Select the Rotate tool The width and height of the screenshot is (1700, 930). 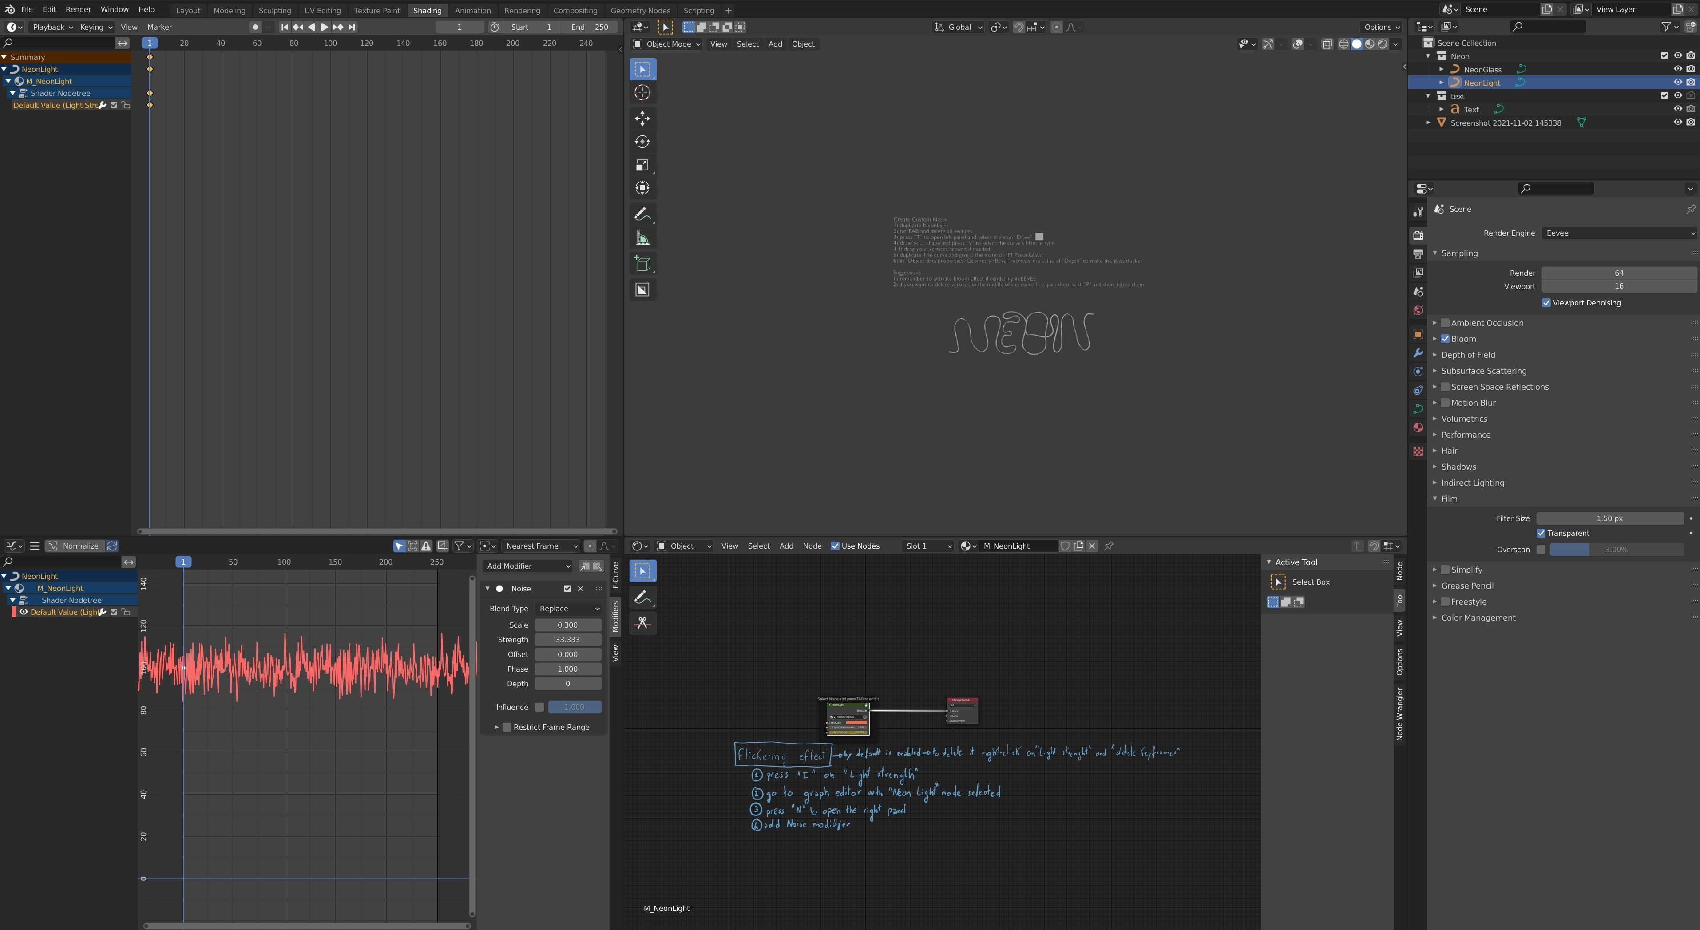(643, 141)
